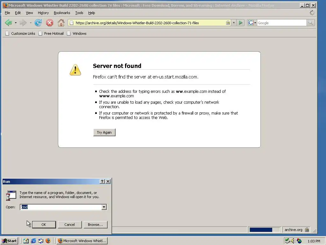Click the Run dialog help question mark

tap(102, 182)
